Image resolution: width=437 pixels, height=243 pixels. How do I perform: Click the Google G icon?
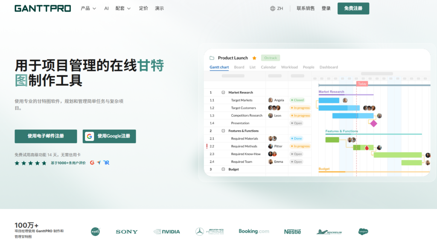pyautogui.click(x=90, y=136)
